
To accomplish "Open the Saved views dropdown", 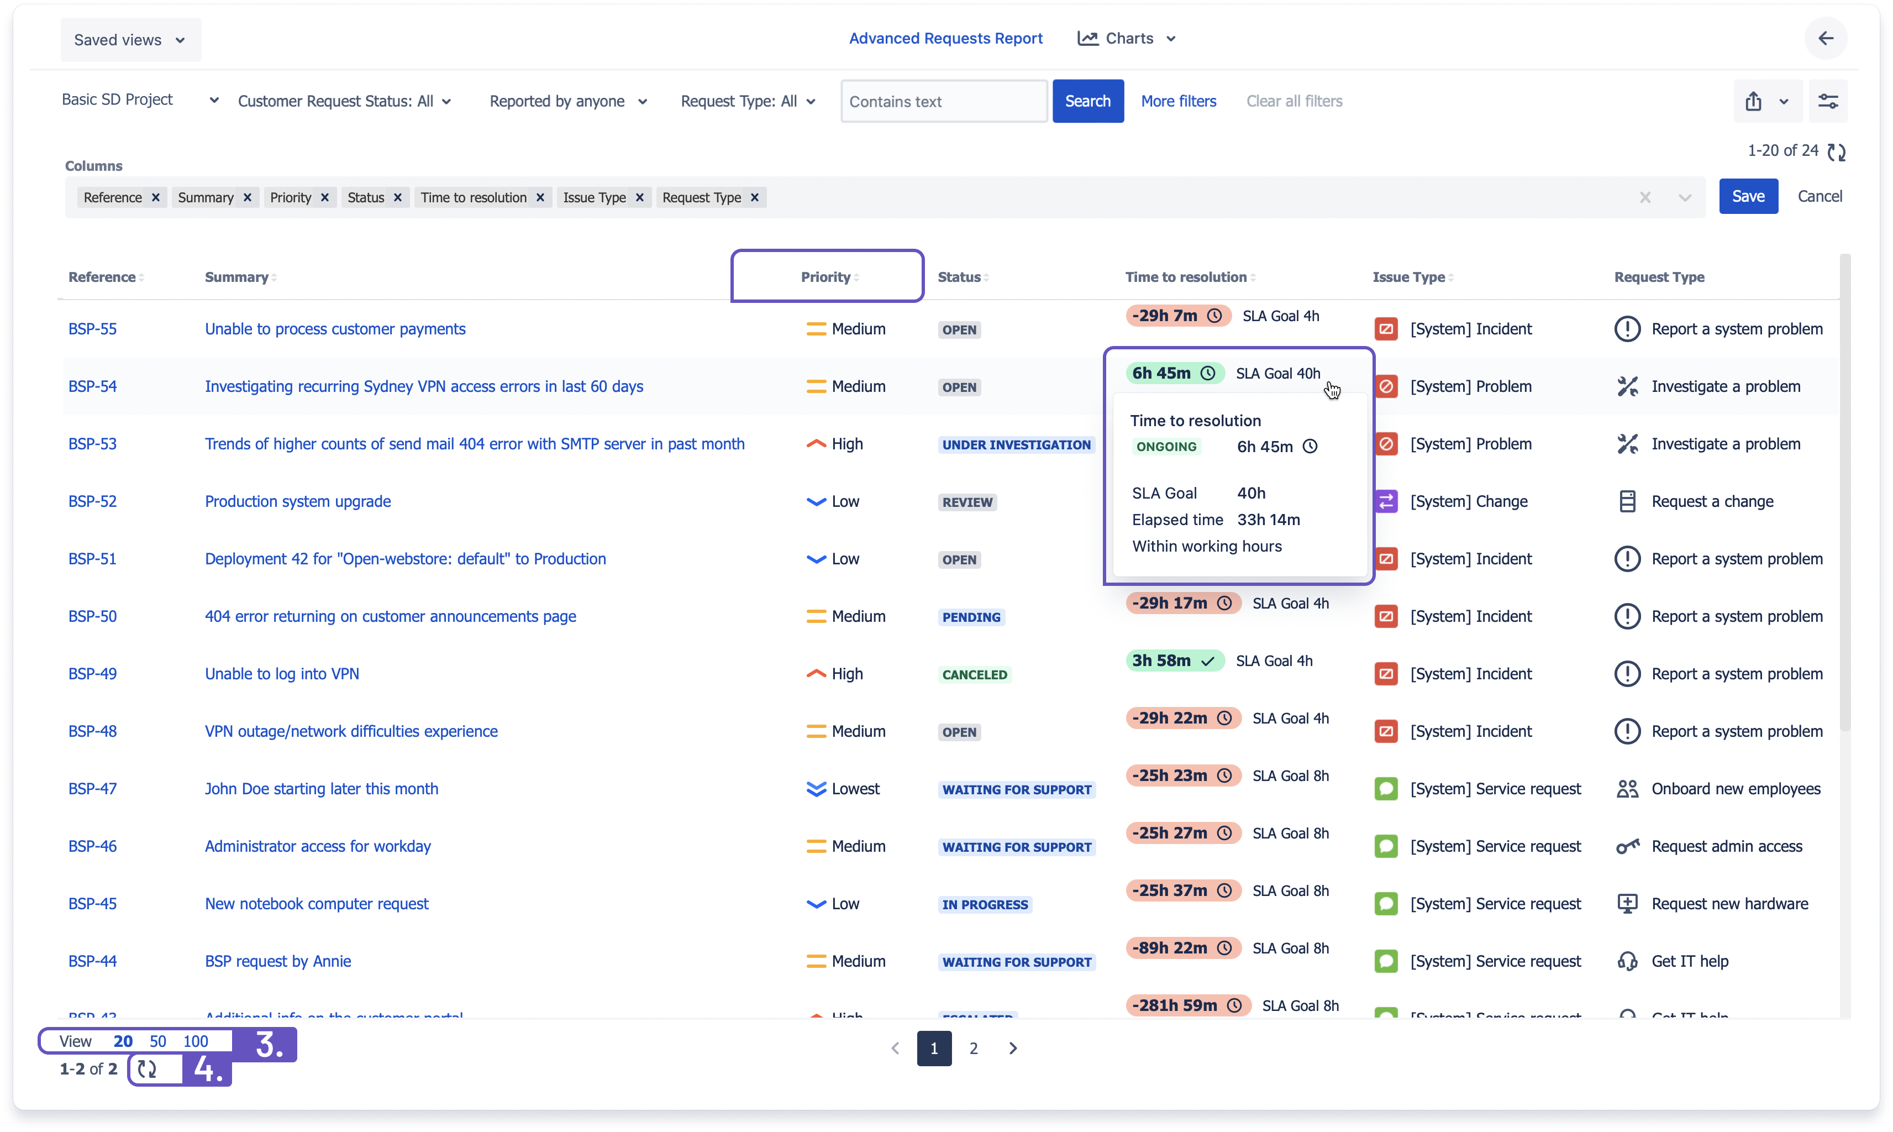I will 130,39.
